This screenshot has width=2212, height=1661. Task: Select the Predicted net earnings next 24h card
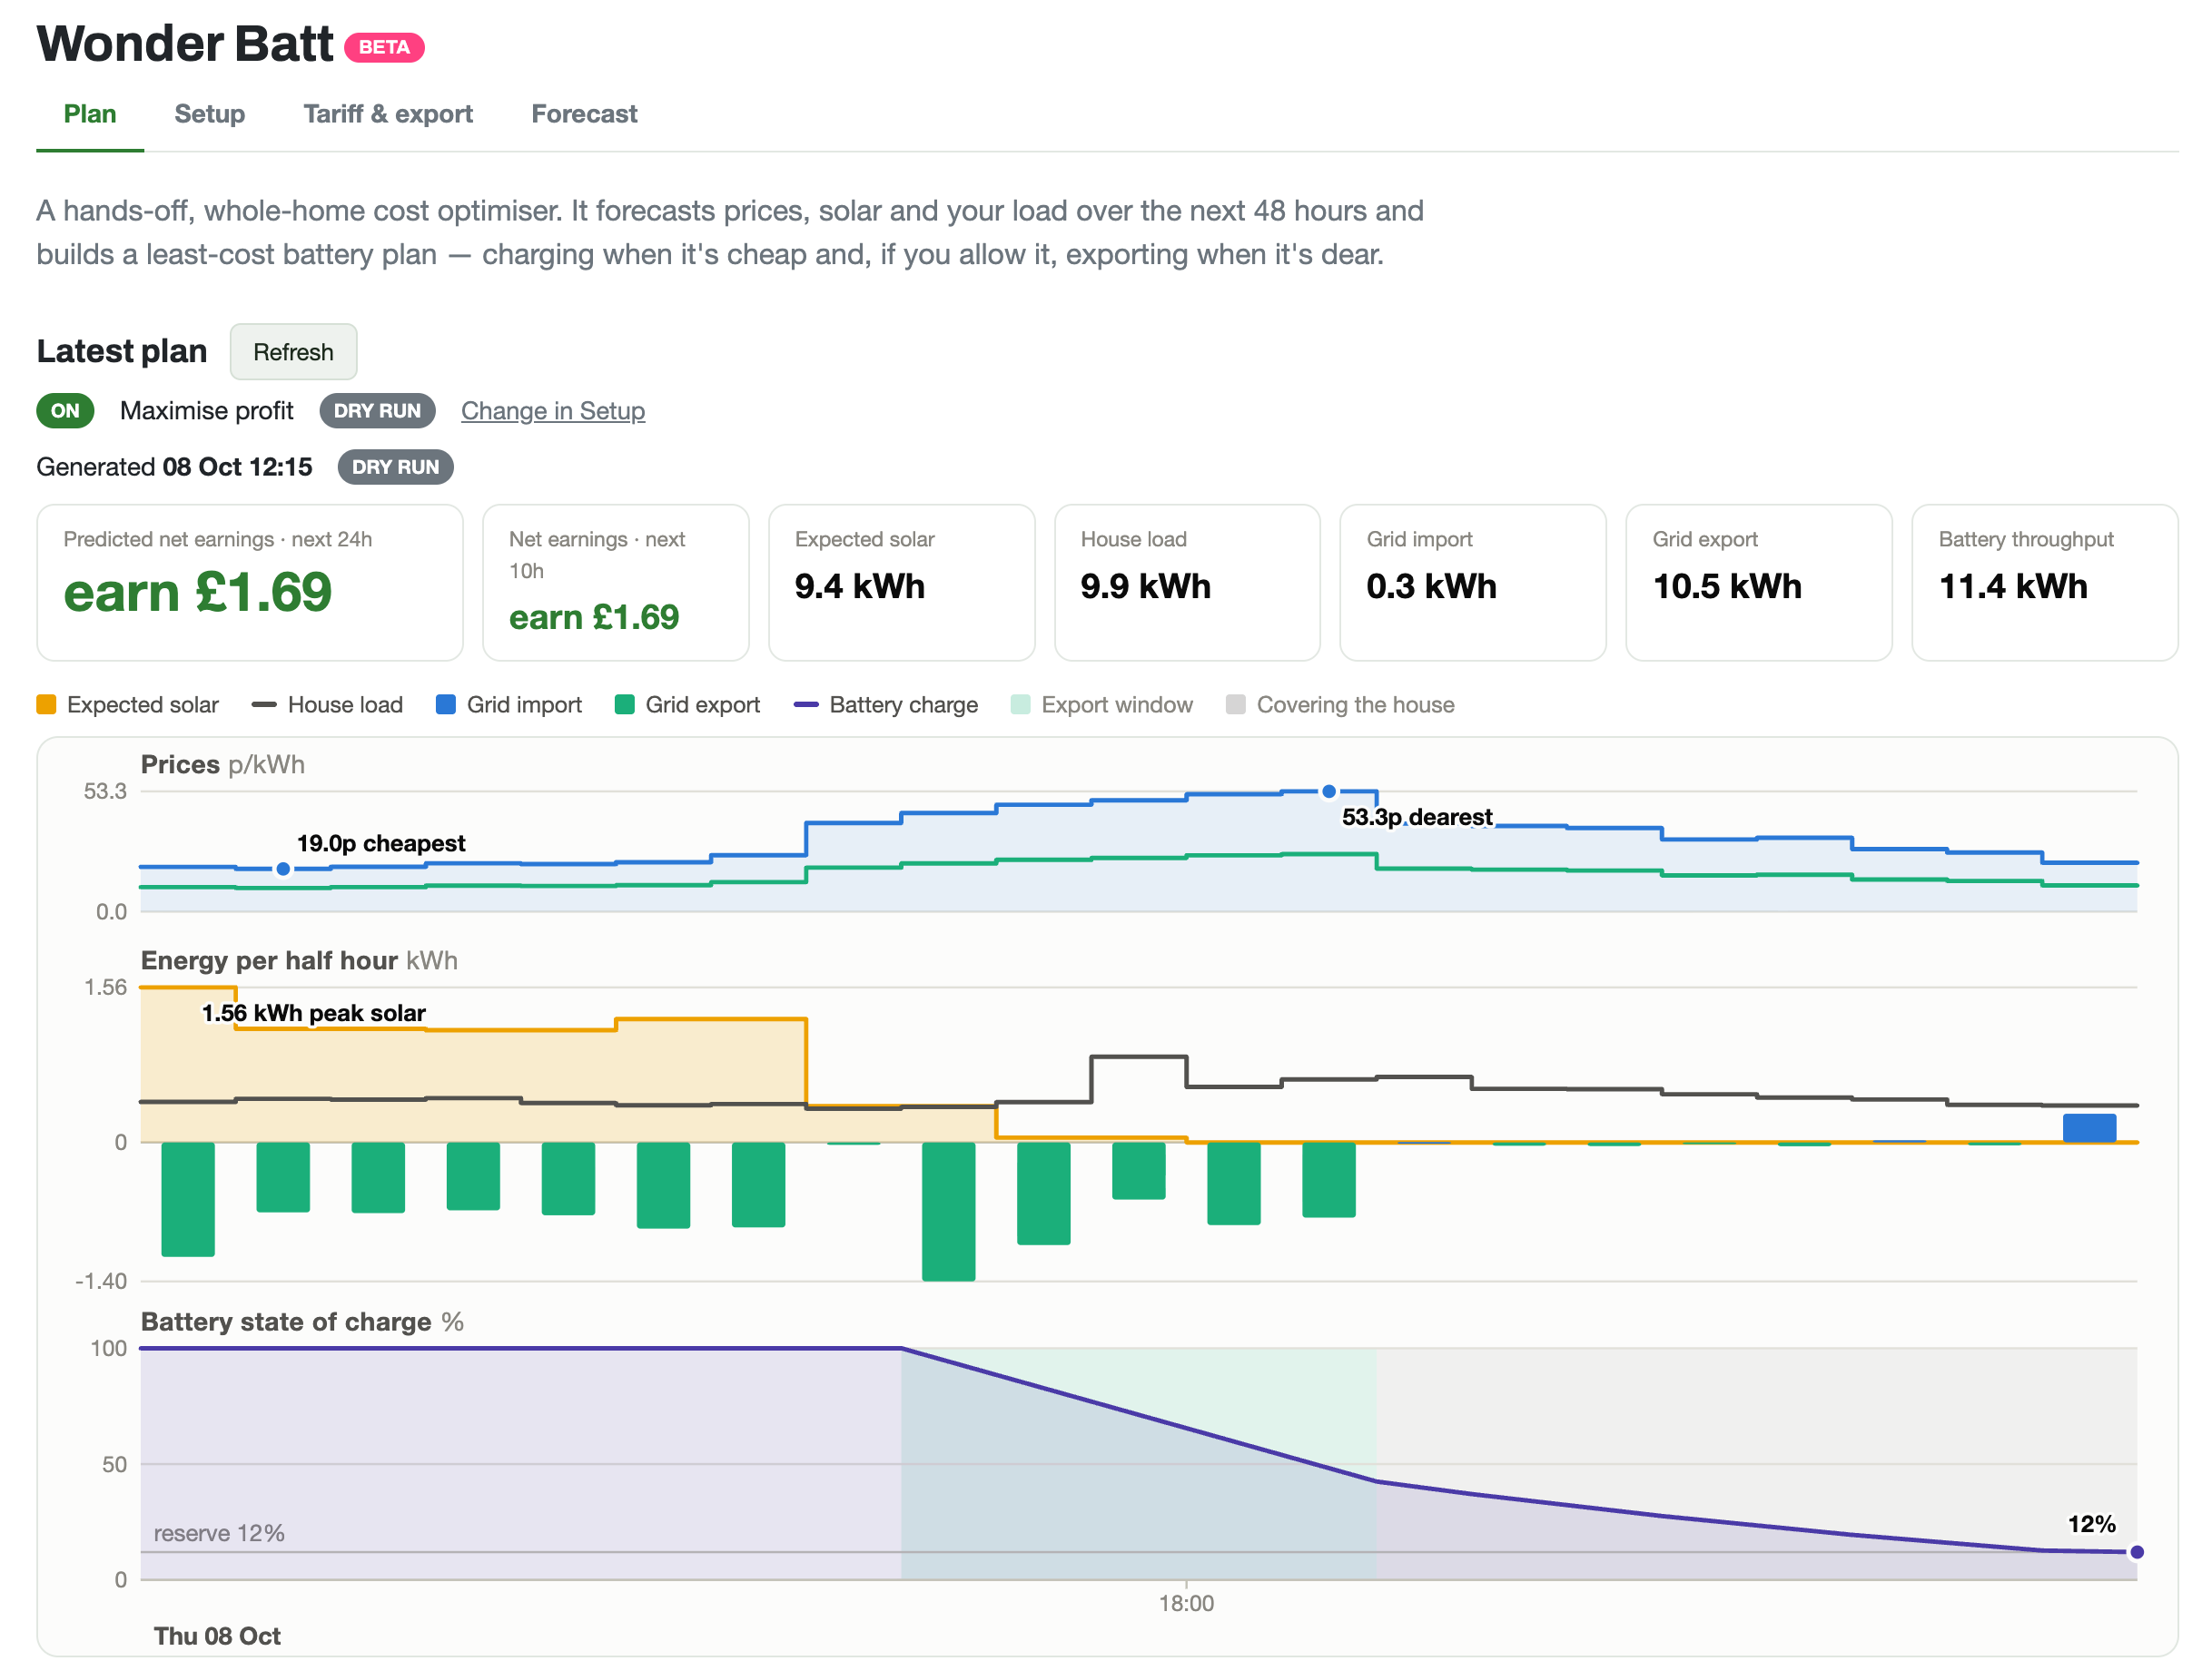pyautogui.click(x=250, y=583)
